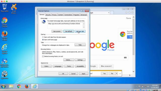Open Internet Explorer desktop shortcut
The width and height of the screenshot is (161, 91).
click(x=5, y=49)
